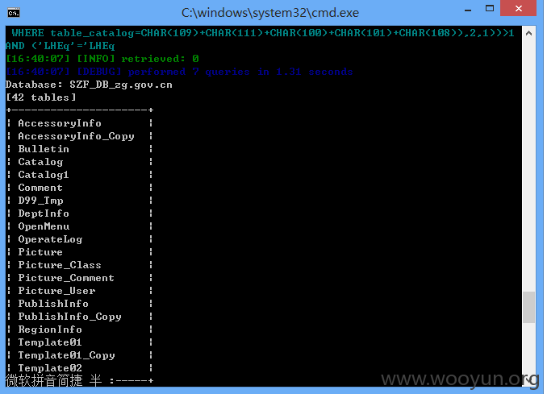This screenshot has width=547, height=402.
Task: Click the DEBUG performed queries line
Action: [179, 72]
